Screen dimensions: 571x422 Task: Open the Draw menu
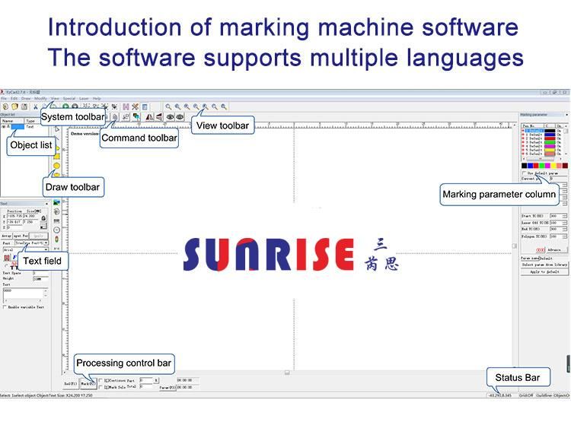click(26, 98)
